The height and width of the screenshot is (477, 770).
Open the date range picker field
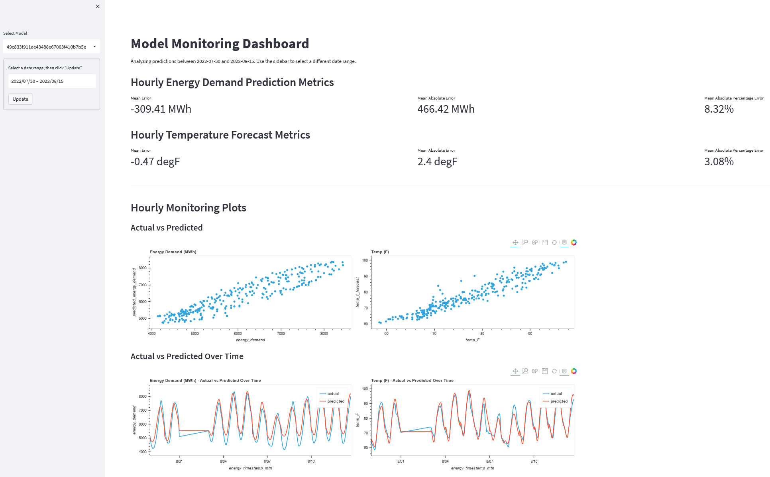click(51, 81)
